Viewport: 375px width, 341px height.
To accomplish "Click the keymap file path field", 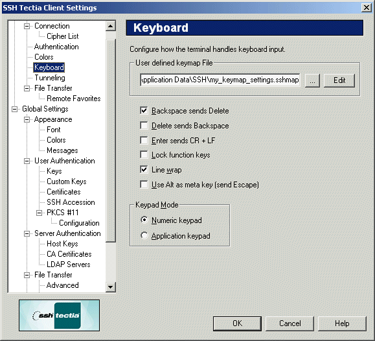I will click(220, 80).
